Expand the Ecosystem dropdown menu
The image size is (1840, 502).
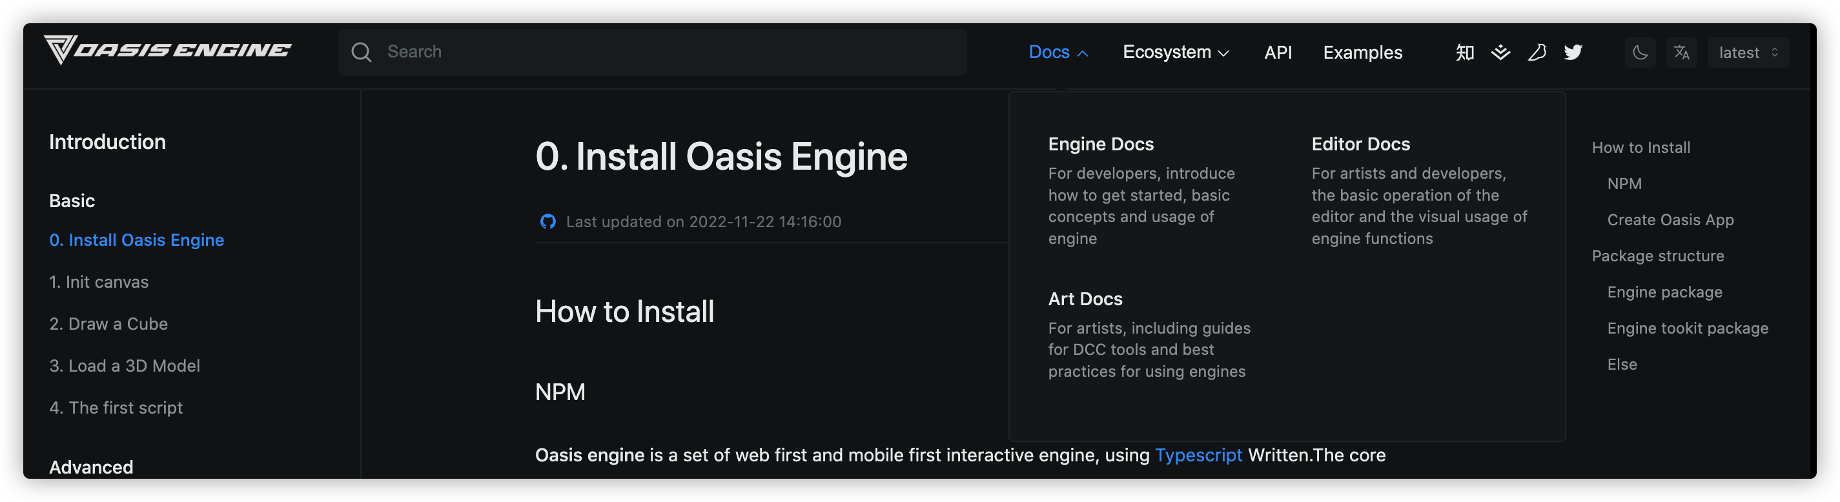coord(1175,52)
